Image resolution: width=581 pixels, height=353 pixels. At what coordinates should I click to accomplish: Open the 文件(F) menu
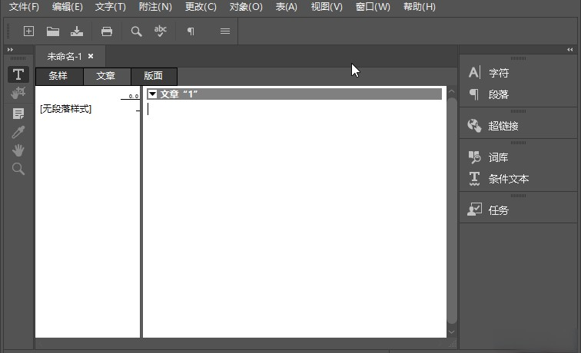click(x=24, y=7)
